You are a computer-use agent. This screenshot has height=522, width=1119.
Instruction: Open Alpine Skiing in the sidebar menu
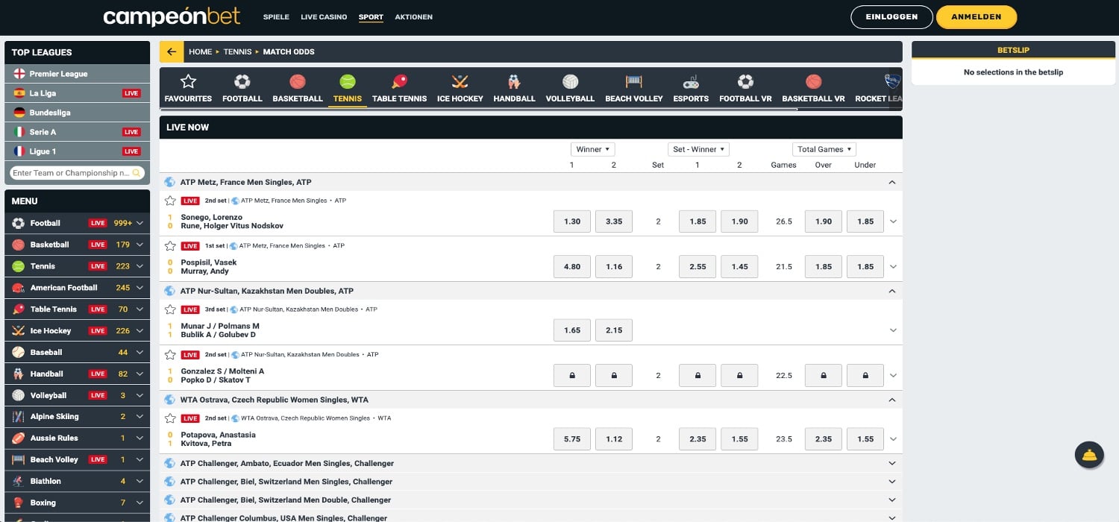pos(78,417)
